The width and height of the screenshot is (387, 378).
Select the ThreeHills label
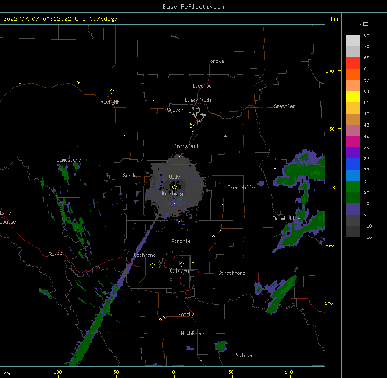click(x=241, y=188)
